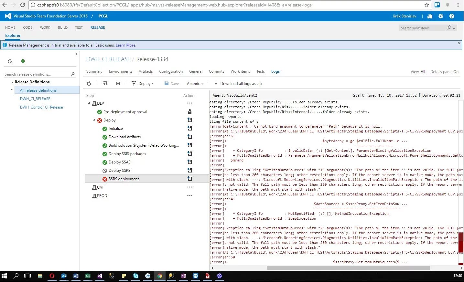Screen dimensions: 464x282
Task: Abandon the release
Action: [195, 83]
